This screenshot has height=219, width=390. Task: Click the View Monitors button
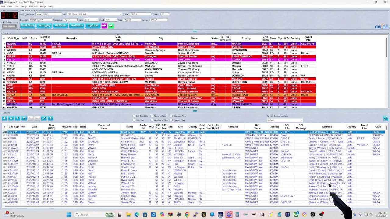coord(76,26)
